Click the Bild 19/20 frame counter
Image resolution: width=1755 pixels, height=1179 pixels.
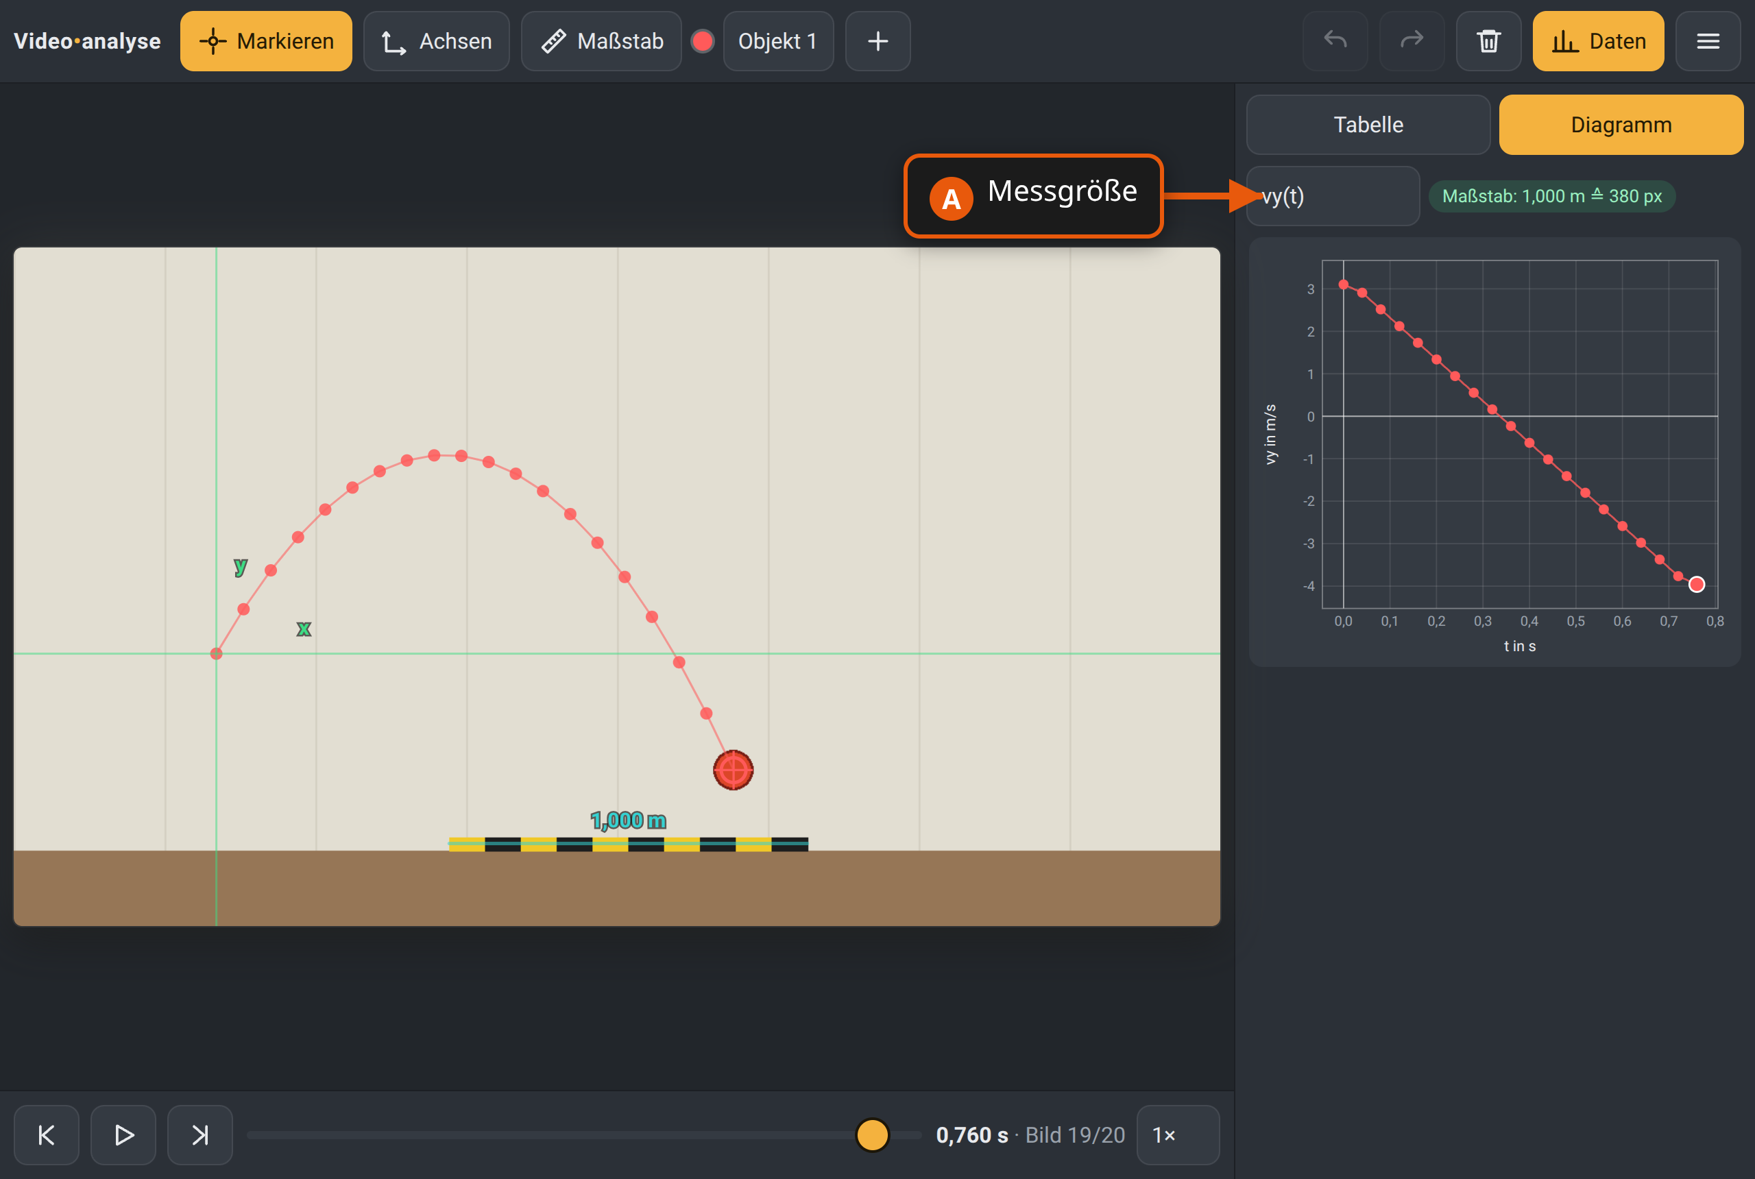tap(1075, 1134)
